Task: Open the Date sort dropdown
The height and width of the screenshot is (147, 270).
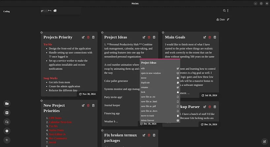Action: [x=221, y=19]
